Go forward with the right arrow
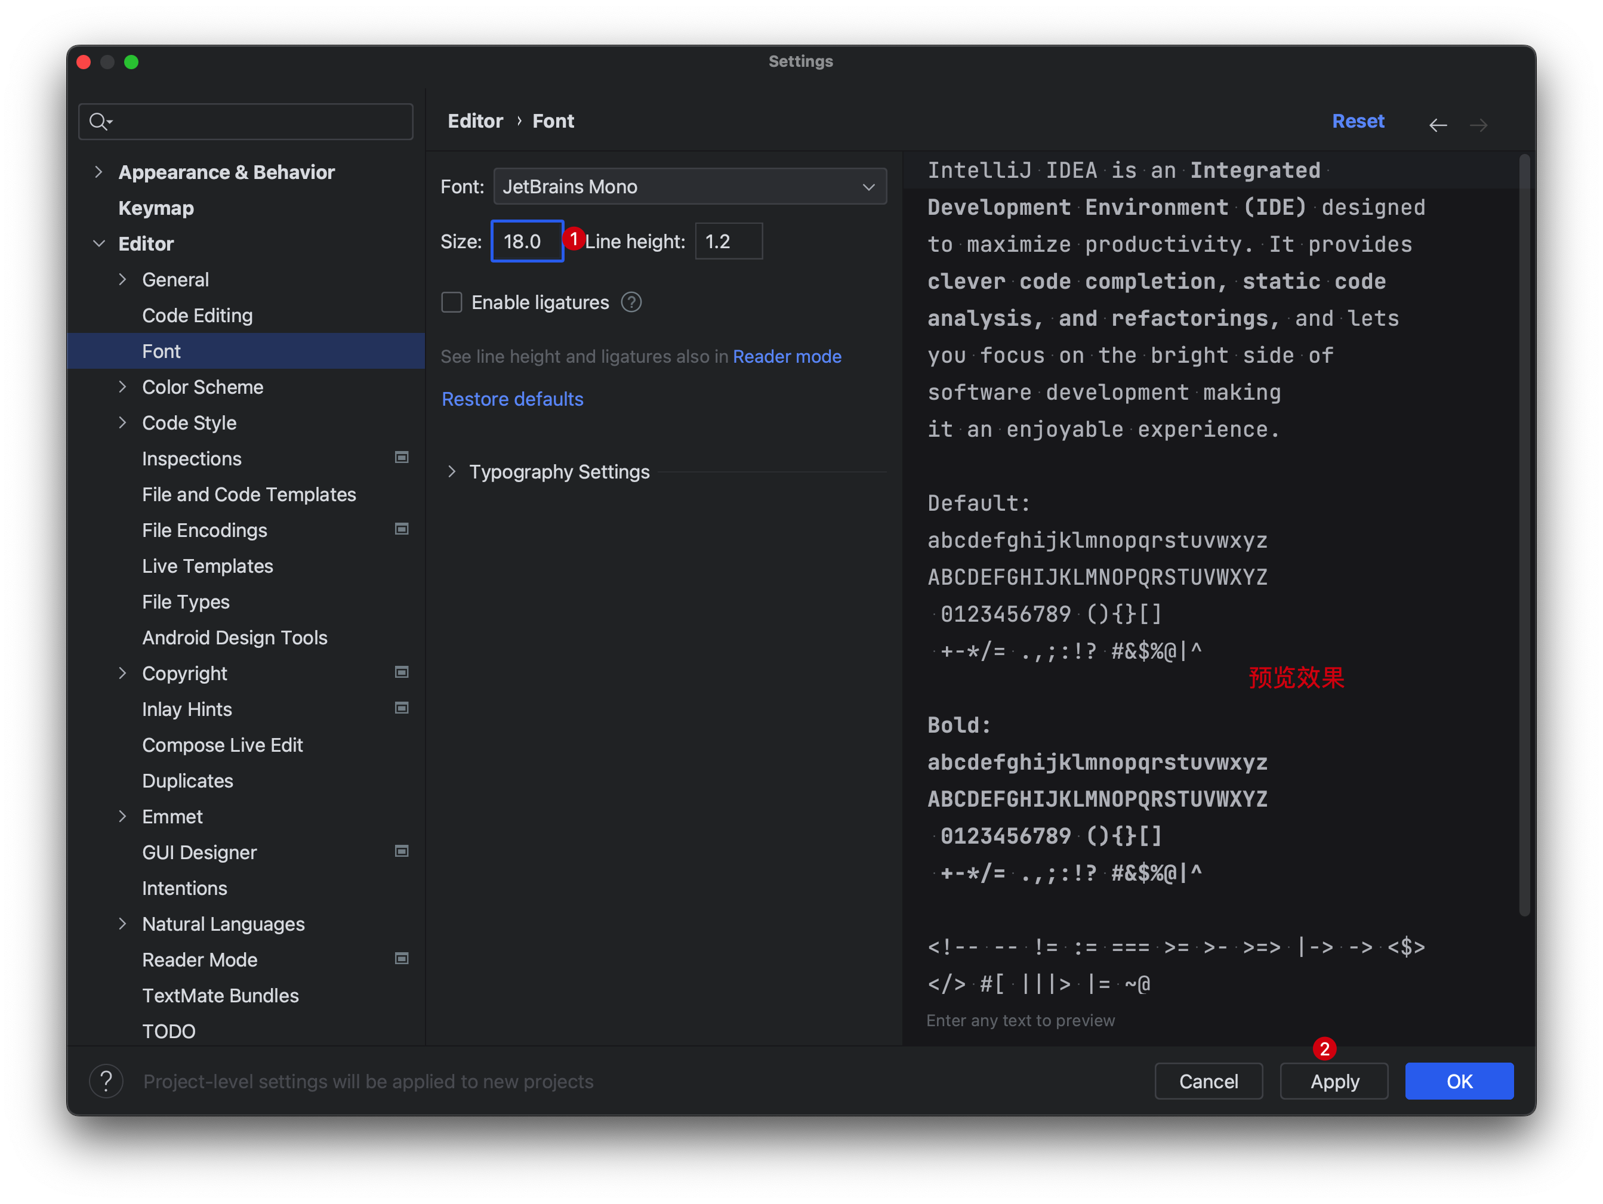This screenshot has width=1603, height=1204. point(1478,125)
